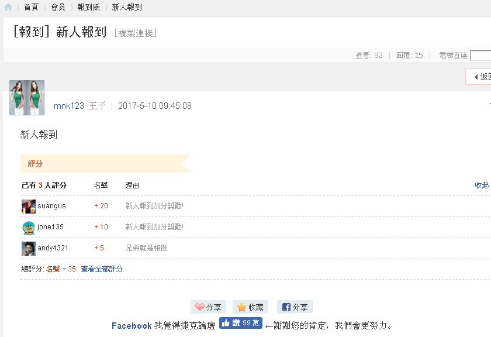Open the 首頁 breadcrumb link
491x337 pixels.
click(x=31, y=7)
